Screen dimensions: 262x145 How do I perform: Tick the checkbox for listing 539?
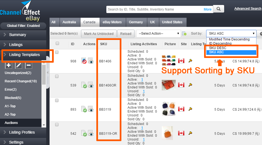[x=57, y=76]
